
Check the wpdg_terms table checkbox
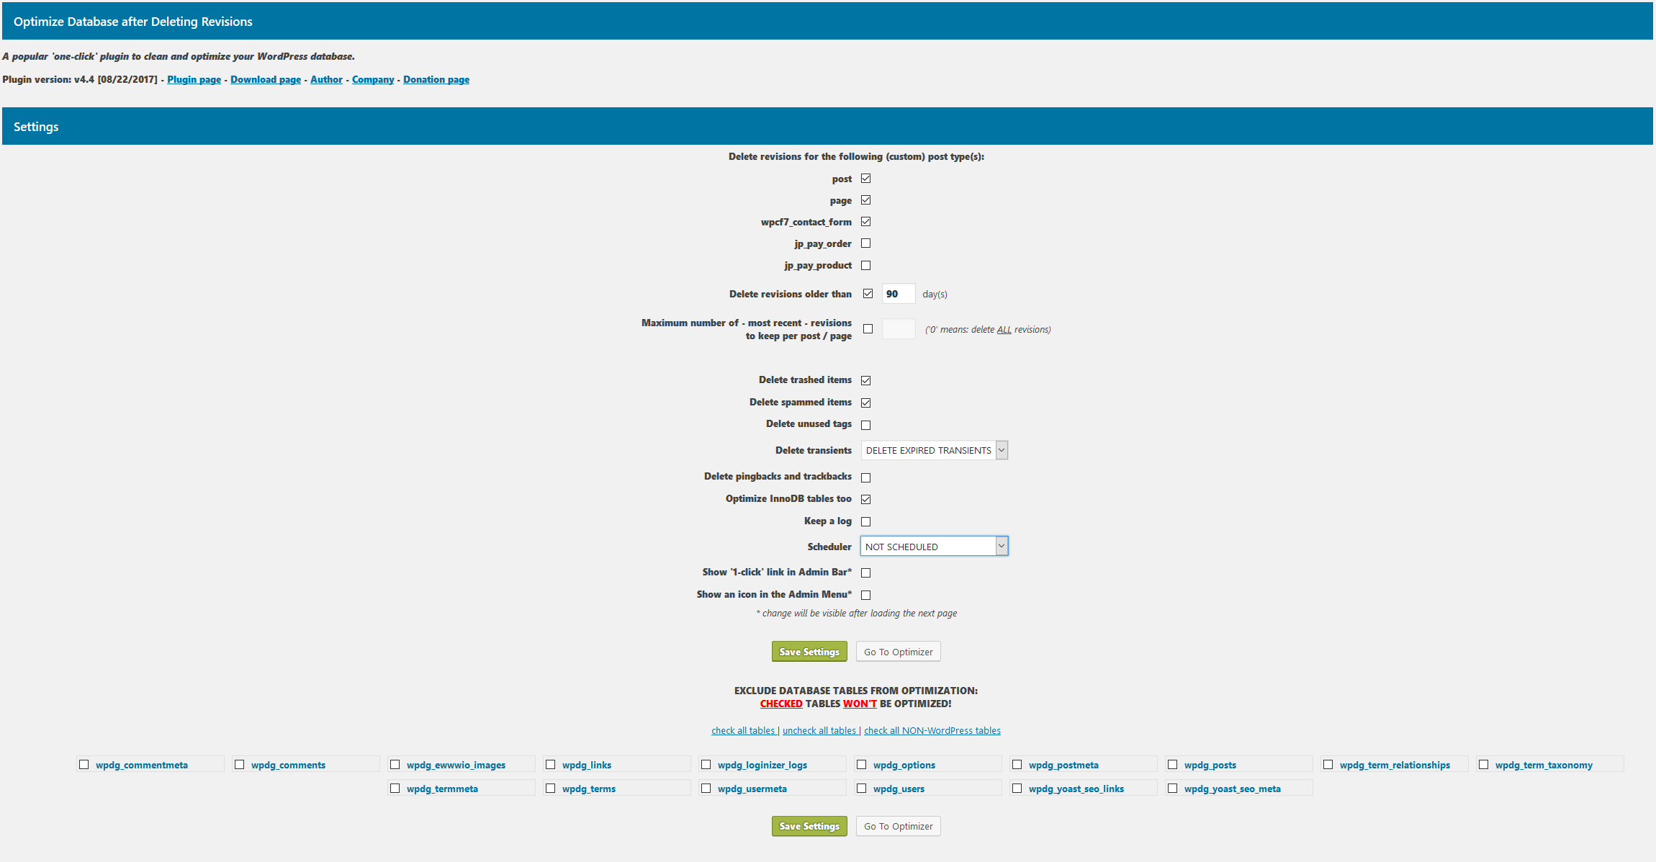coord(550,789)
